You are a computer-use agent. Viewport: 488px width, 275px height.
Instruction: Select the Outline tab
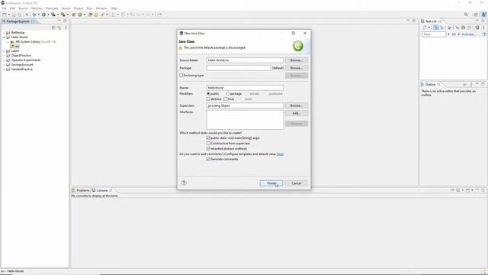430,85
